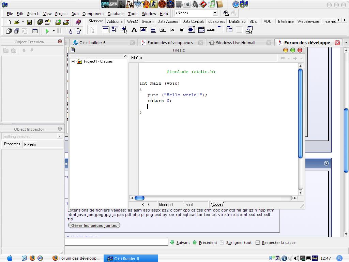The image size is (349, 262).
Task: Enable the Respecter la casse checkbox
Action: 258,243
